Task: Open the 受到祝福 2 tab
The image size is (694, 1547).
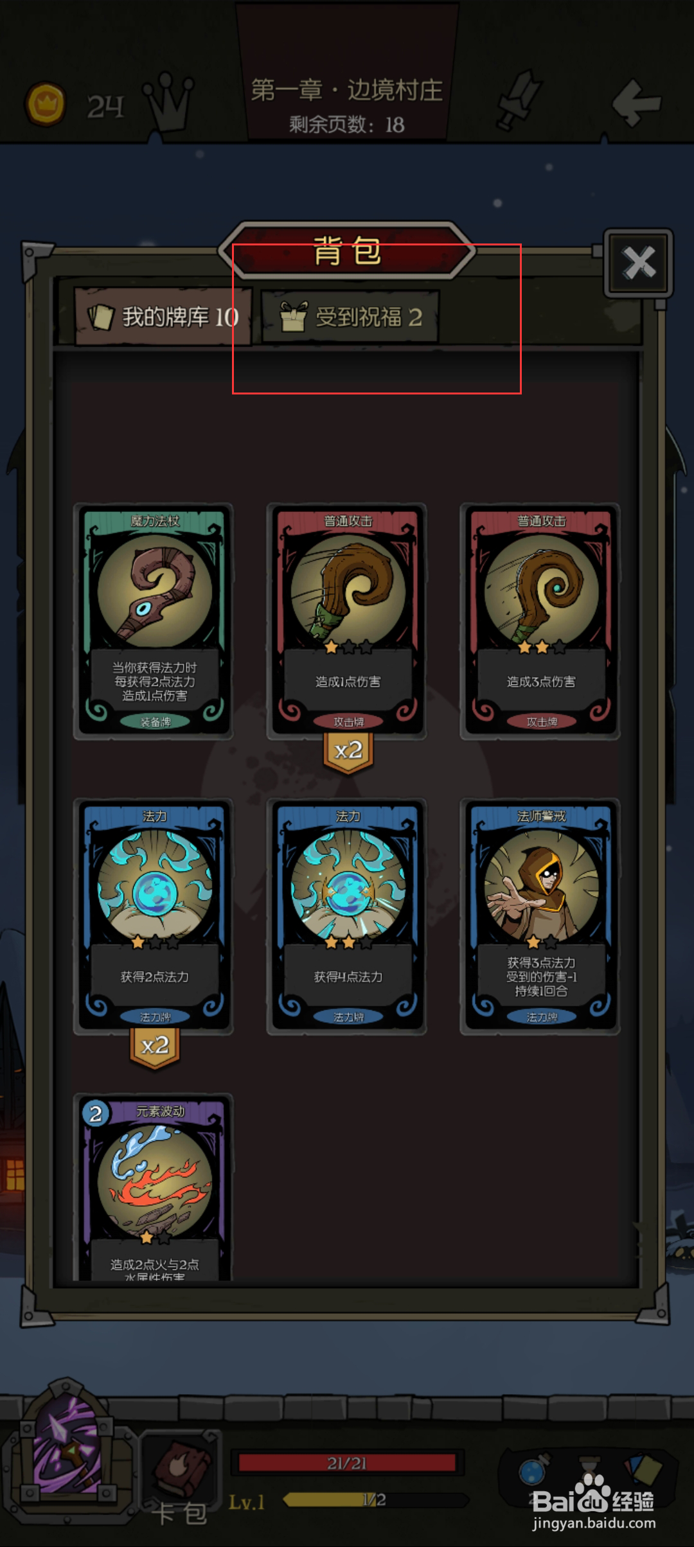Action: click(x=351, y=317)
